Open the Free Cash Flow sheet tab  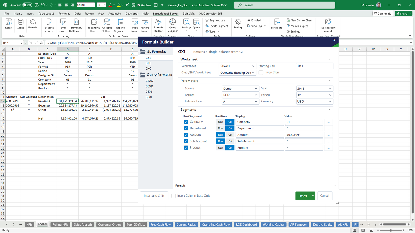pos(160,224)
